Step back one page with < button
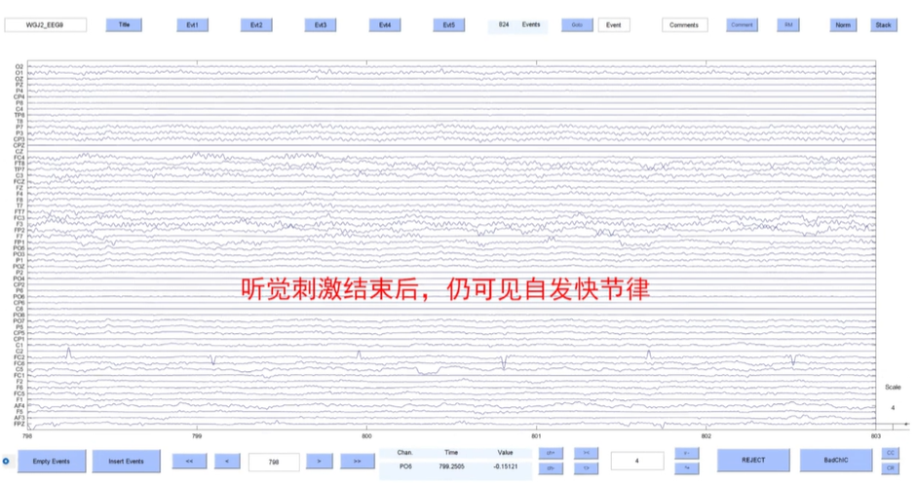This screenshot has height=483, width=917. click(226, 461)
